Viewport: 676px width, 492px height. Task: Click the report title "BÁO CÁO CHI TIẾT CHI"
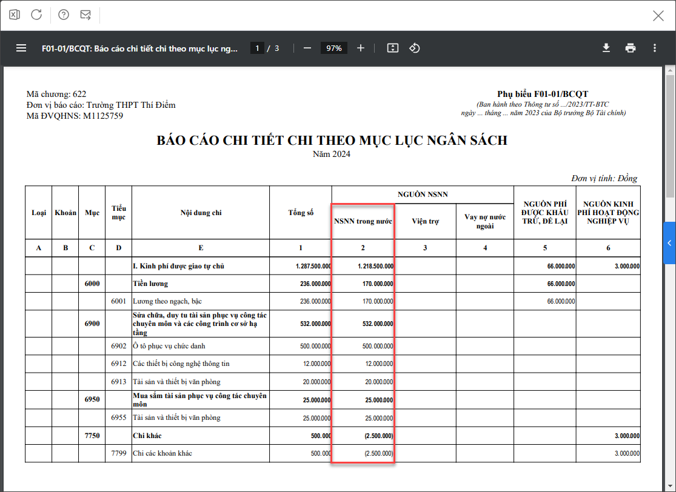332,141
